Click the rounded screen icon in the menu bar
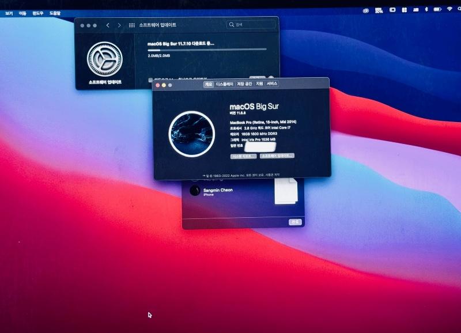This screenshot has height=333, width=461. pyautogui.click(x=392, y=10)
